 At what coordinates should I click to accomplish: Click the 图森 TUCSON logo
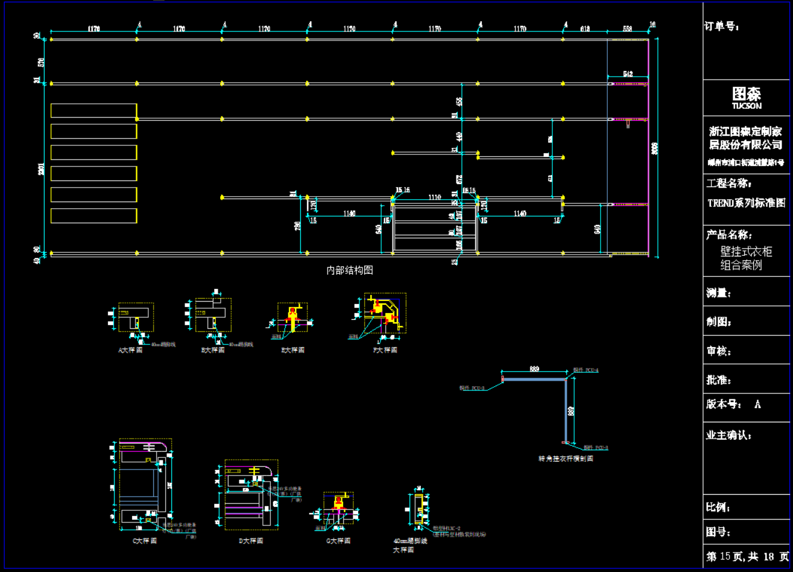tap(747, 97)
